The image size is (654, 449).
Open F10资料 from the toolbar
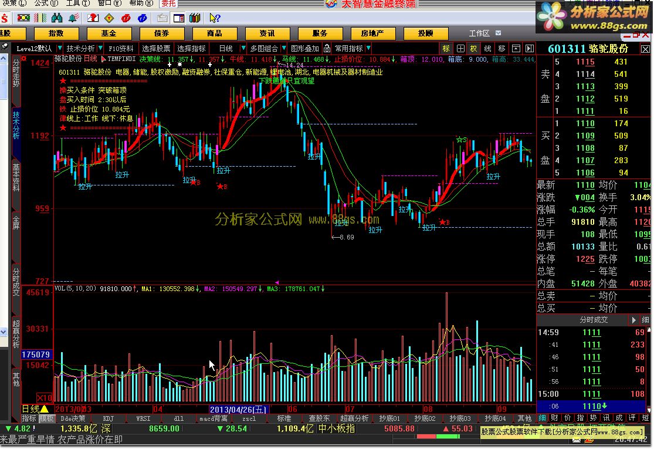(x=121, y=48)
